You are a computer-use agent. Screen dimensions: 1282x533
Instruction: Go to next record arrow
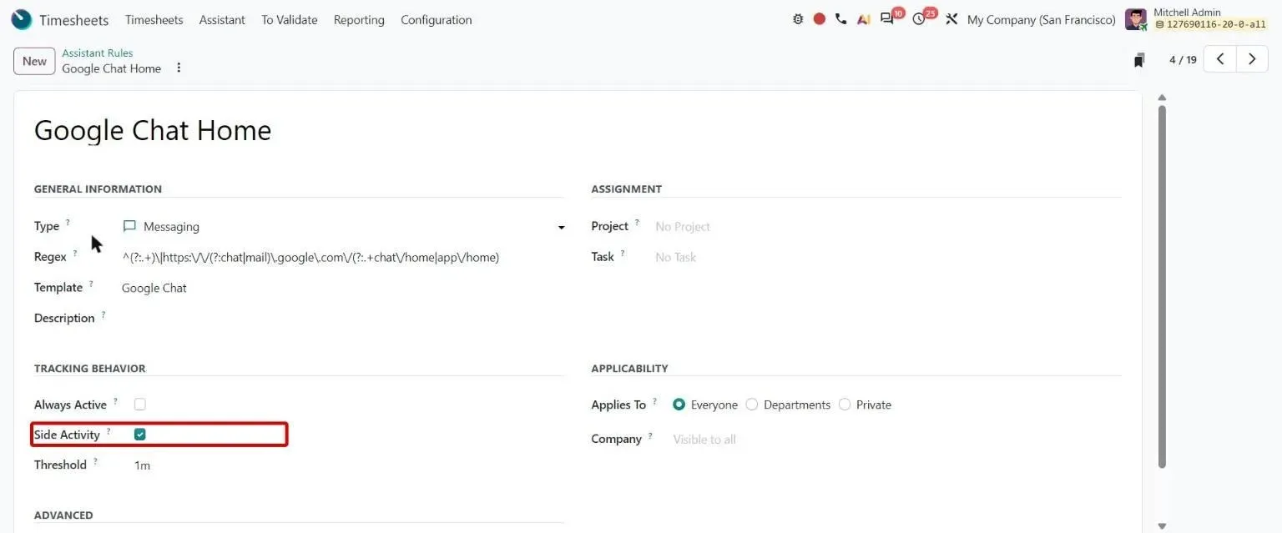[x=1252, y=59]
